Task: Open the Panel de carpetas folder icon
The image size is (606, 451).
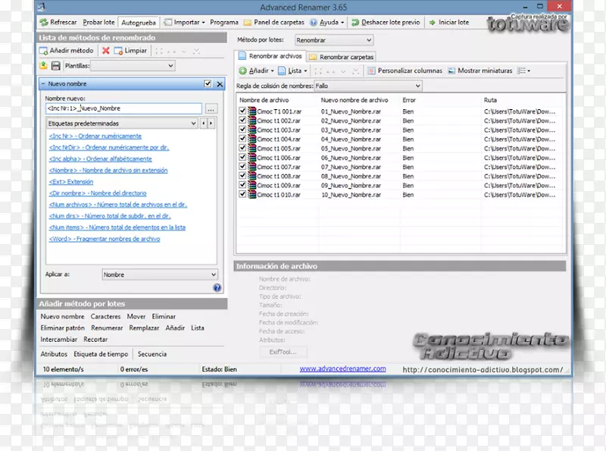Action: (x=248, y=23)
